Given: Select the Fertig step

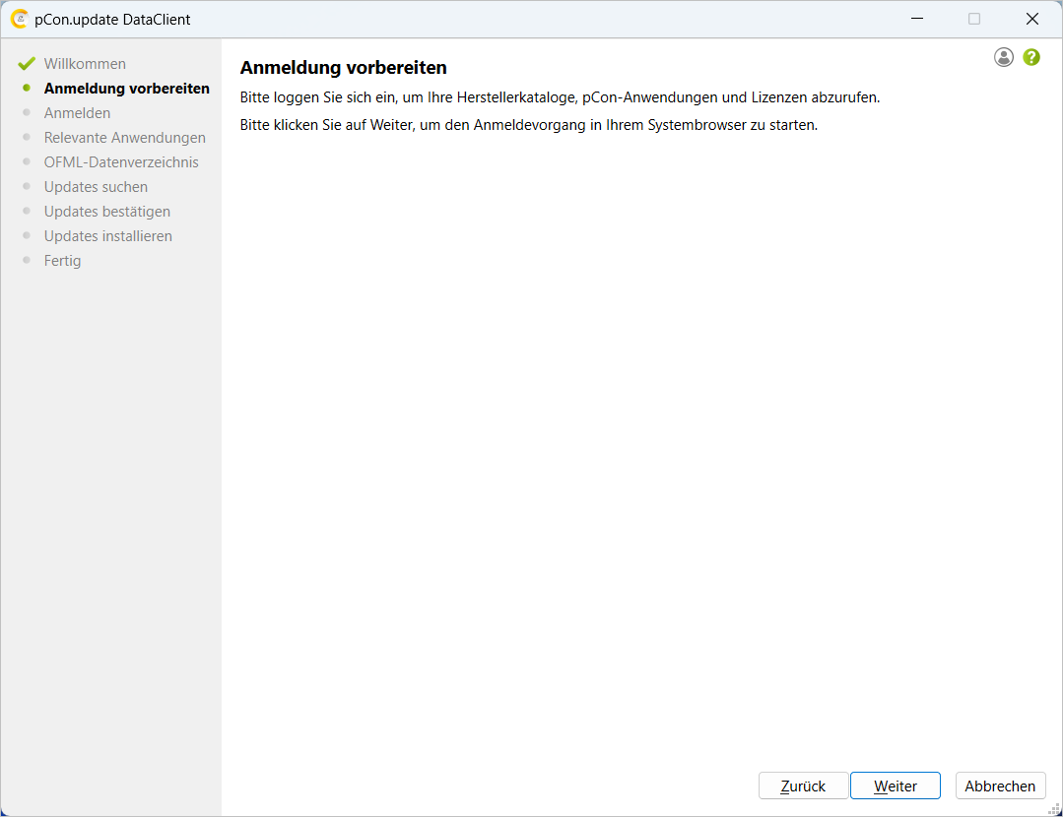Looking at the screenshot, I should [x=62, y=261].
